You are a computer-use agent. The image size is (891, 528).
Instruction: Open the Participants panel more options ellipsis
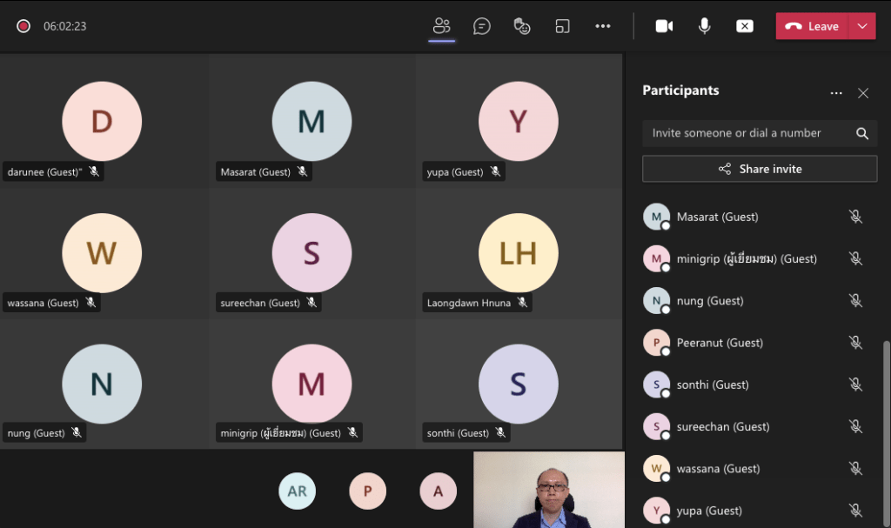(x=836, y=93)
